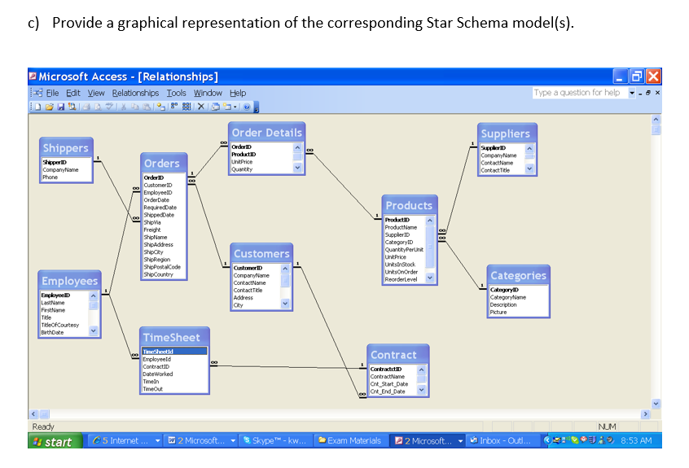The width and height of the screenshot is (689, 468).
Task: Click the Print toolbar icon
Action: [86, 107]
